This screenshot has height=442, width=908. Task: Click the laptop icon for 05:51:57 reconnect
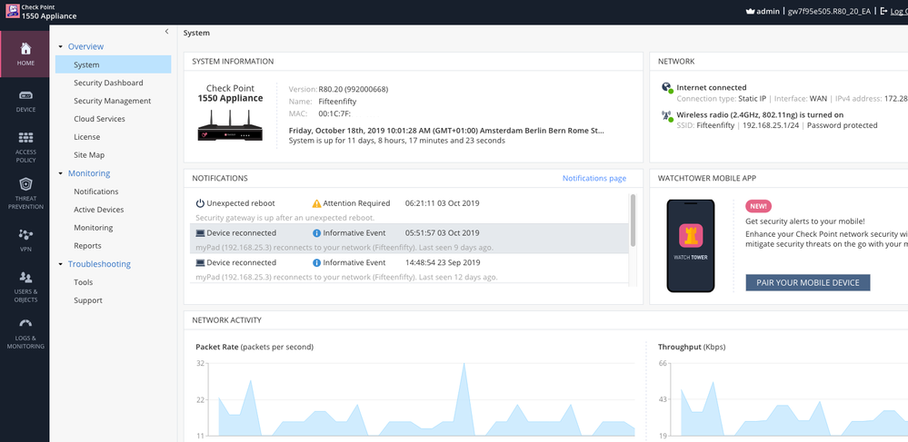[x=200, y=233]
